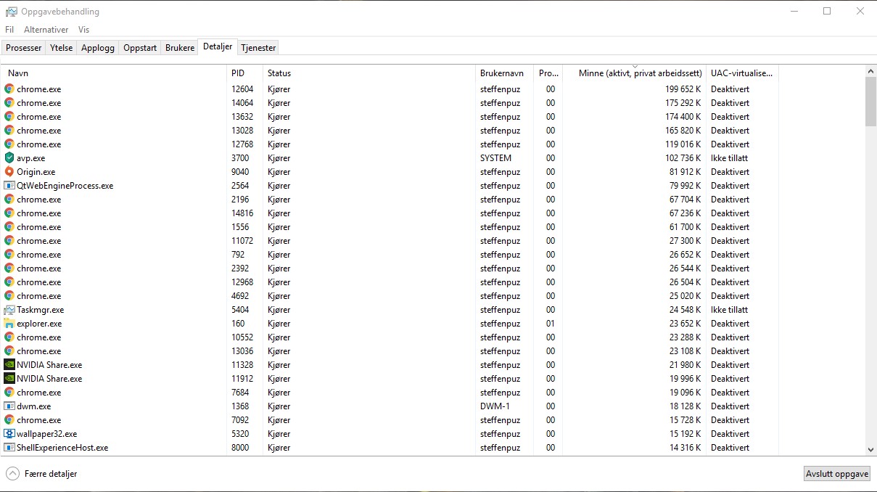The height and width of the screenshot is (492, 877).
Task: Click the Origin.exe orange icon
Action: coord(9,171)
